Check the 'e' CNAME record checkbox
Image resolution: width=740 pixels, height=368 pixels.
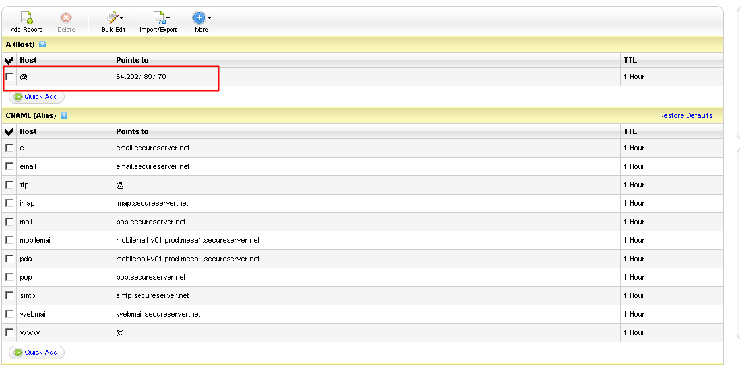pos(9,148)
